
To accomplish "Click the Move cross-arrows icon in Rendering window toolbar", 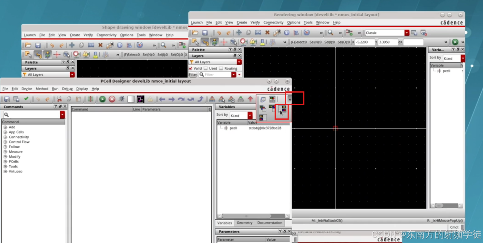I will [239, 33].
